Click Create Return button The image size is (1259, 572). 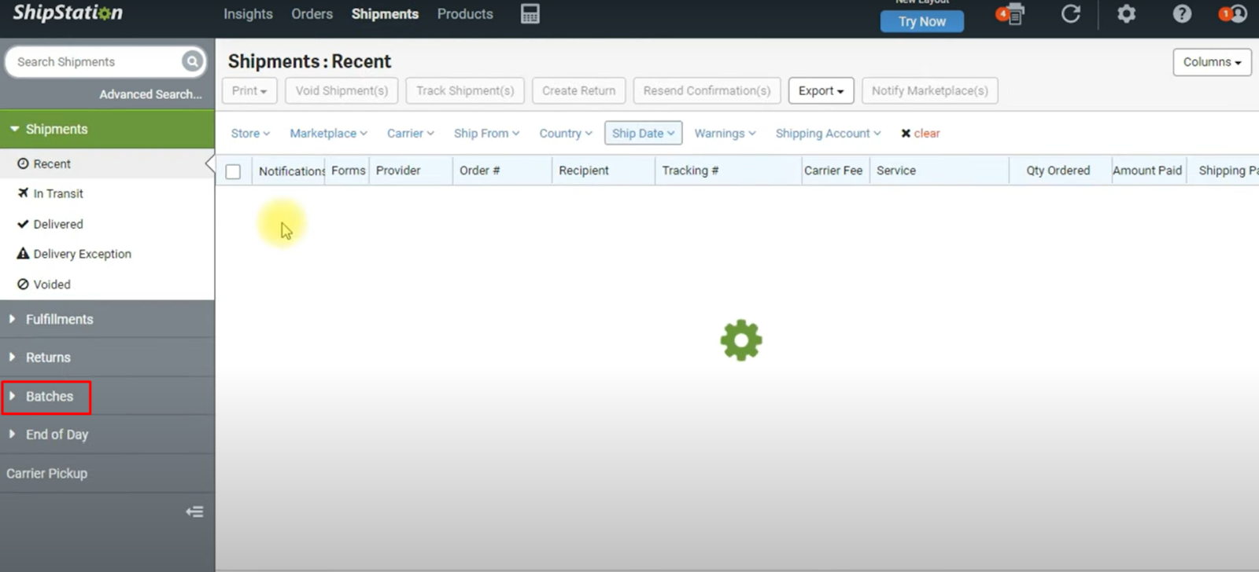(x=579, y=91)
